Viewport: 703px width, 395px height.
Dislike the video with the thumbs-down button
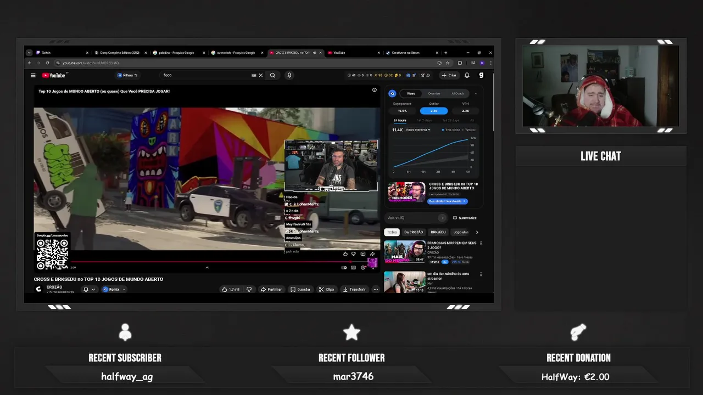coord(249,289)
